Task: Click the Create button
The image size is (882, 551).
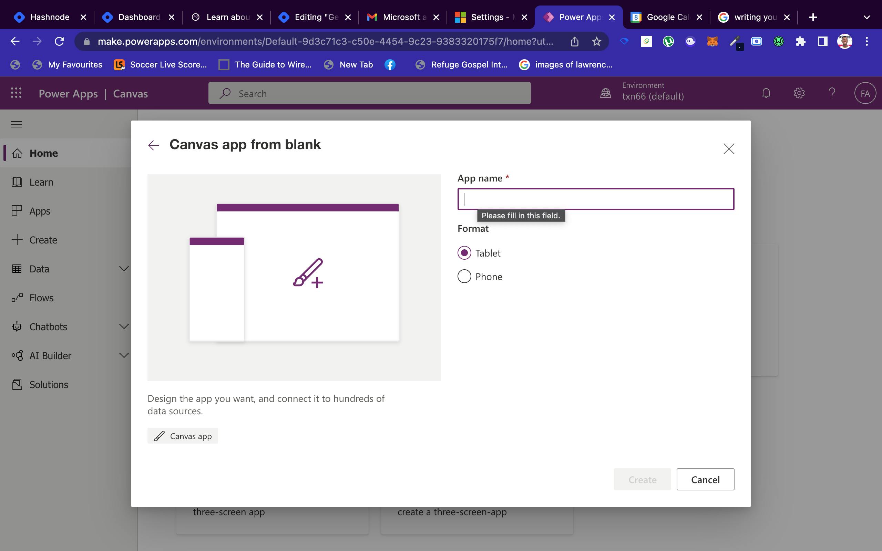Action: coord(642,479)
